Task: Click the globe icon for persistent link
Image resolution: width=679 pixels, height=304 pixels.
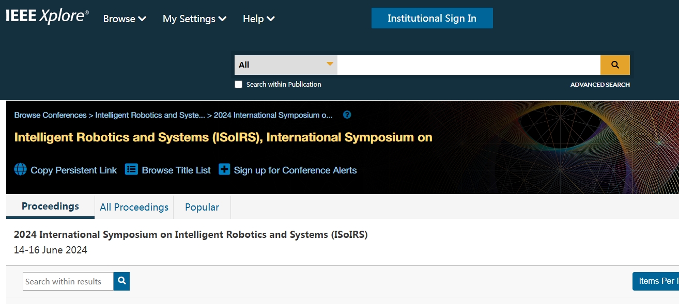Action: (x=20, y=170)
